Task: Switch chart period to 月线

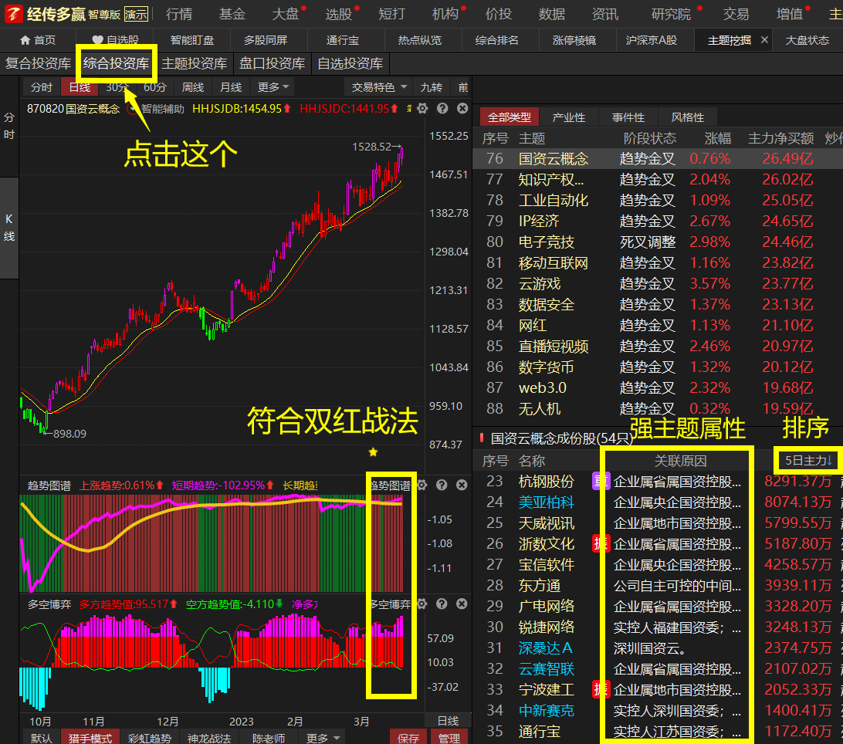Action: (231, 87)
